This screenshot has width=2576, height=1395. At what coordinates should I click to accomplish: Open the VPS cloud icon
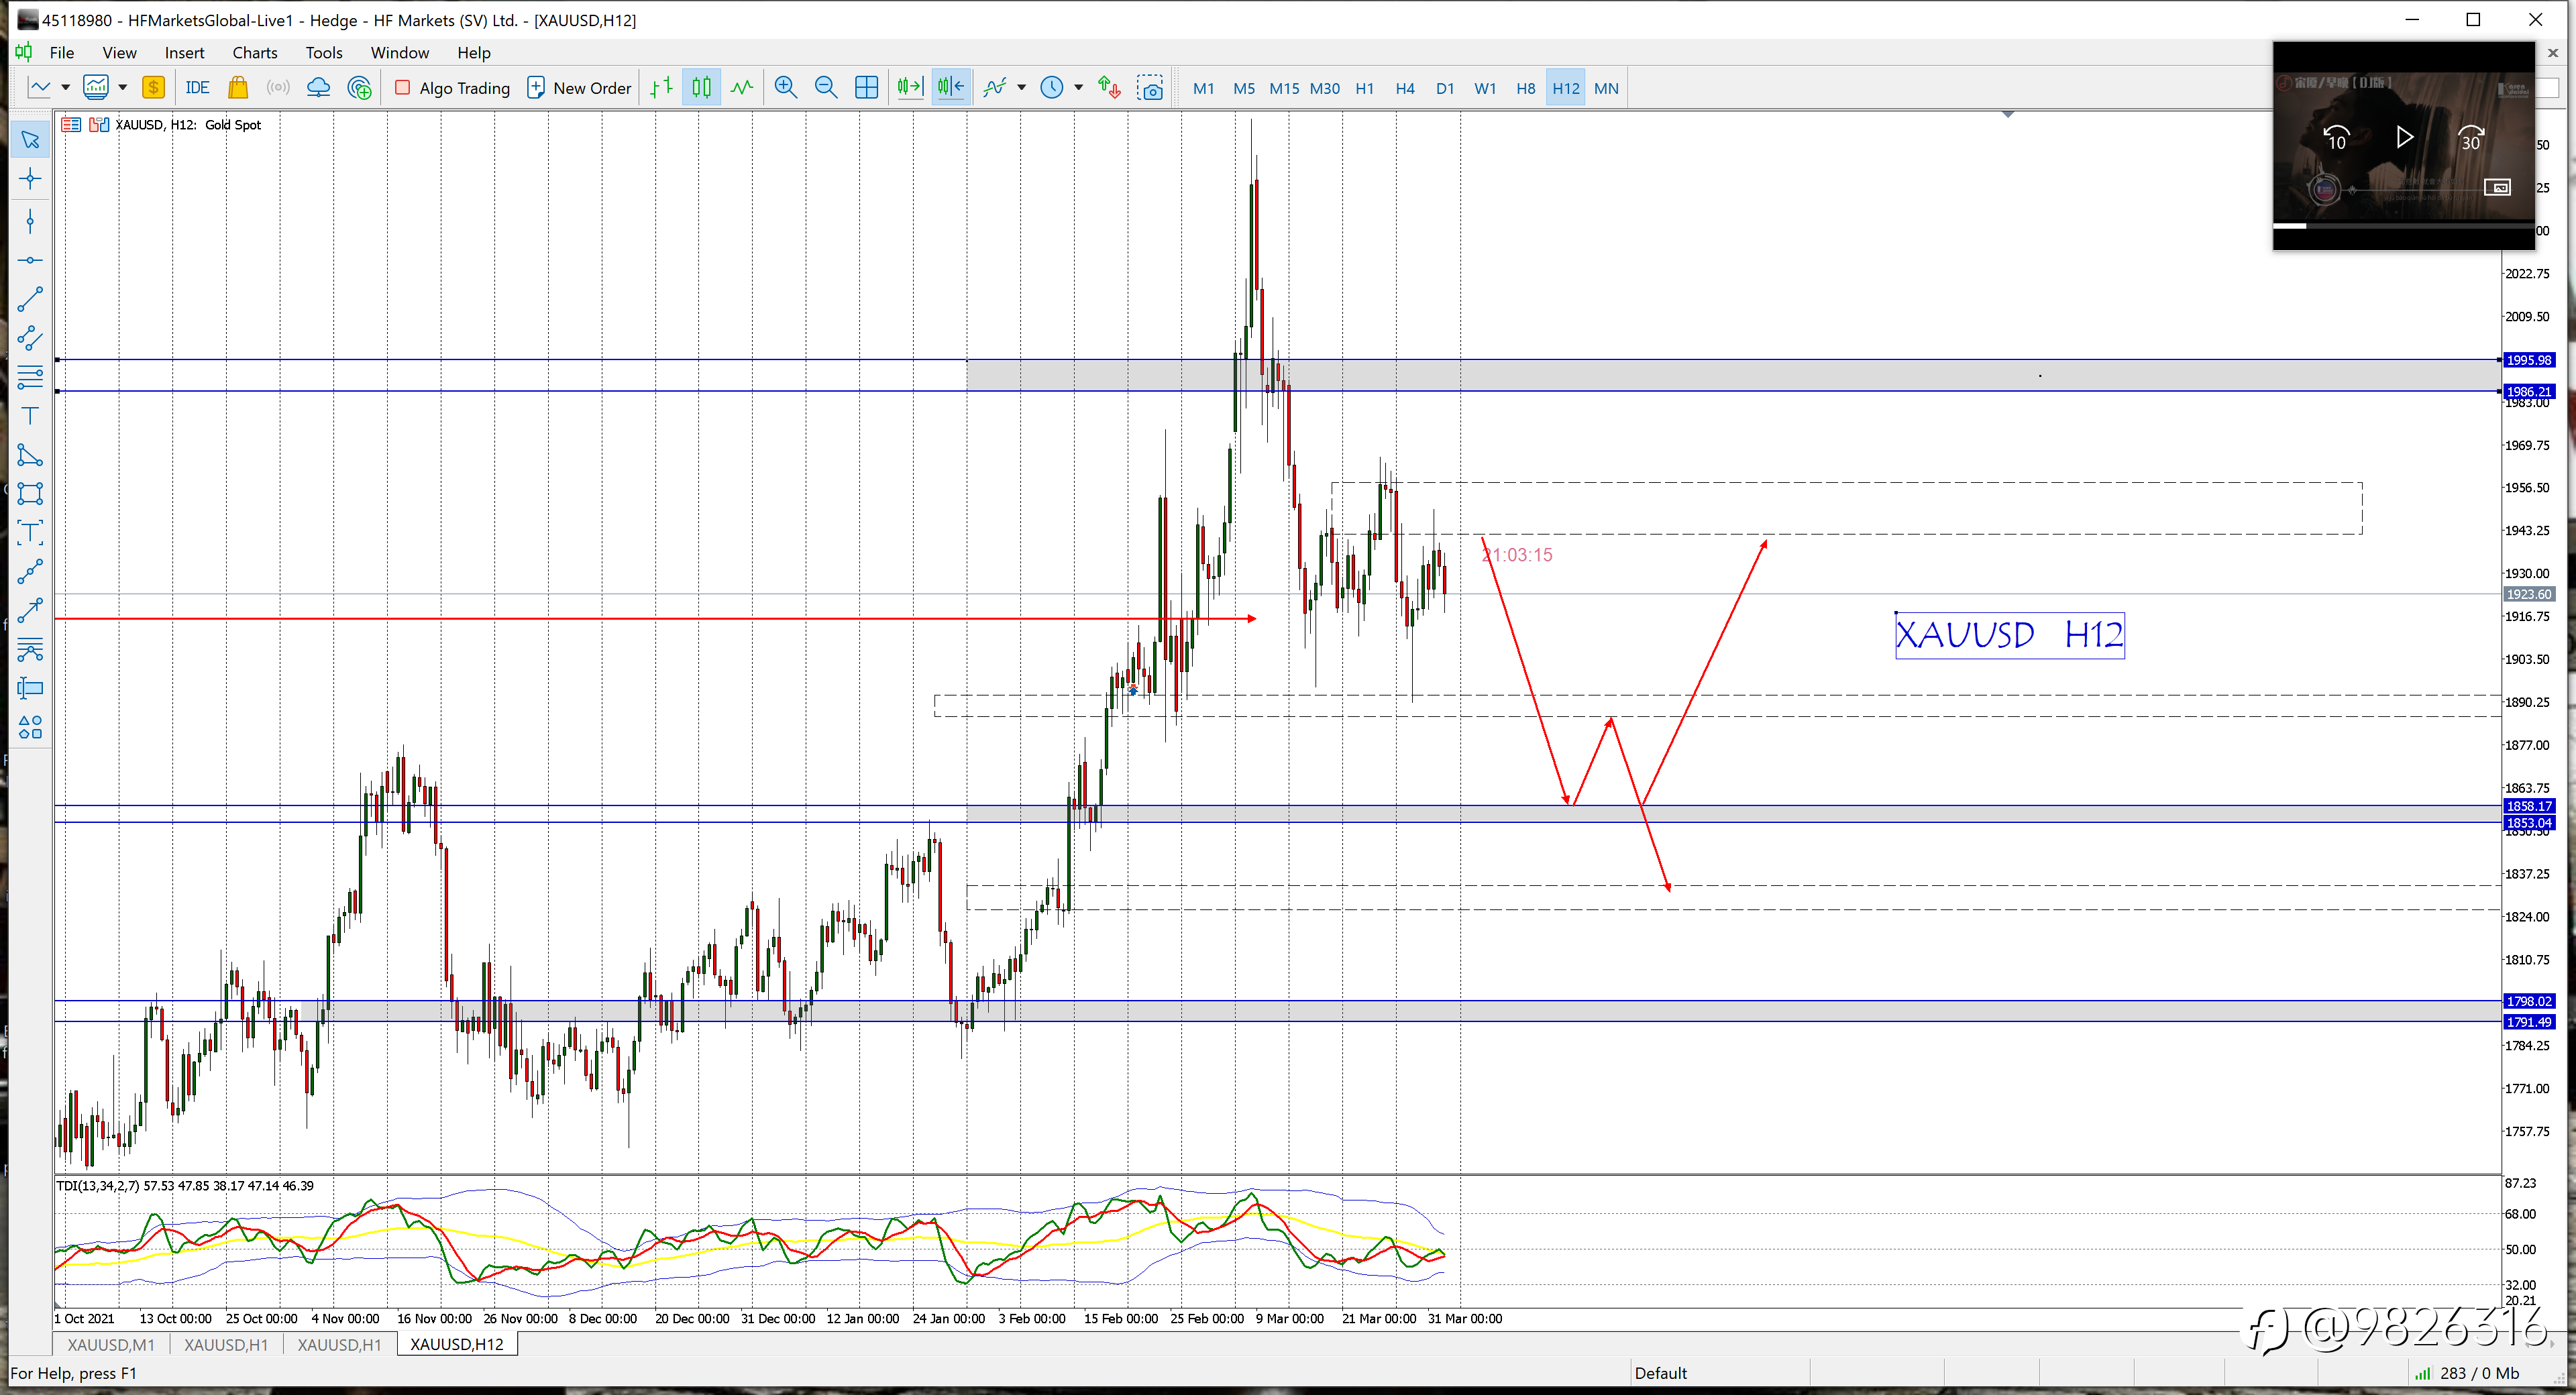click(x=318, y=88)
